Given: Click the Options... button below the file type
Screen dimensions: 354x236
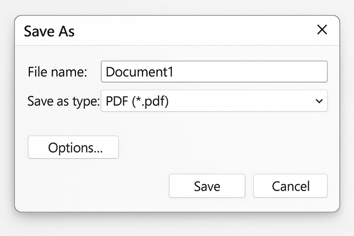Looking at the screenshot, I should point(73,147).
